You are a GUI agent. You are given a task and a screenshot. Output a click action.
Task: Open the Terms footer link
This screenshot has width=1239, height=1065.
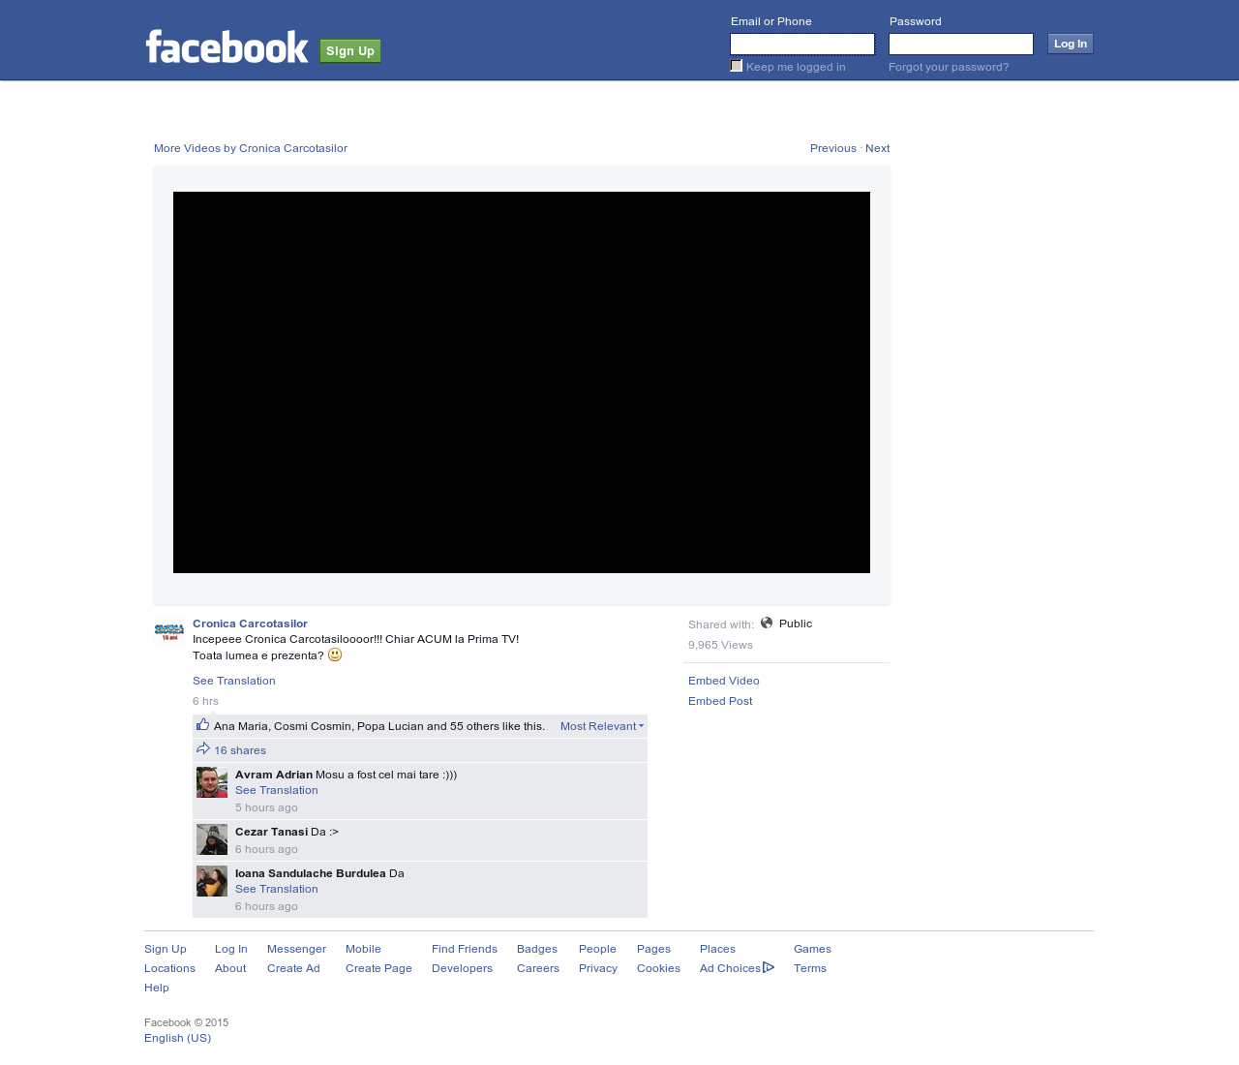point(810,968)
